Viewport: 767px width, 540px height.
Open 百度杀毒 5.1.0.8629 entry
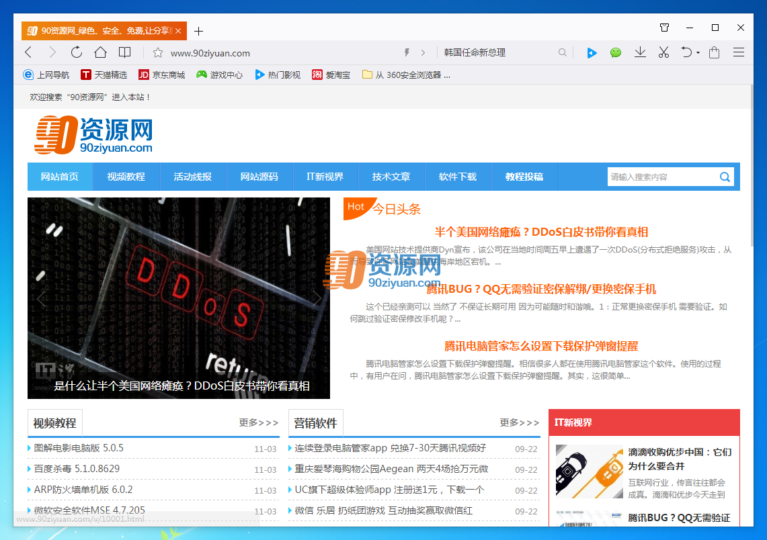click(77, 469)
